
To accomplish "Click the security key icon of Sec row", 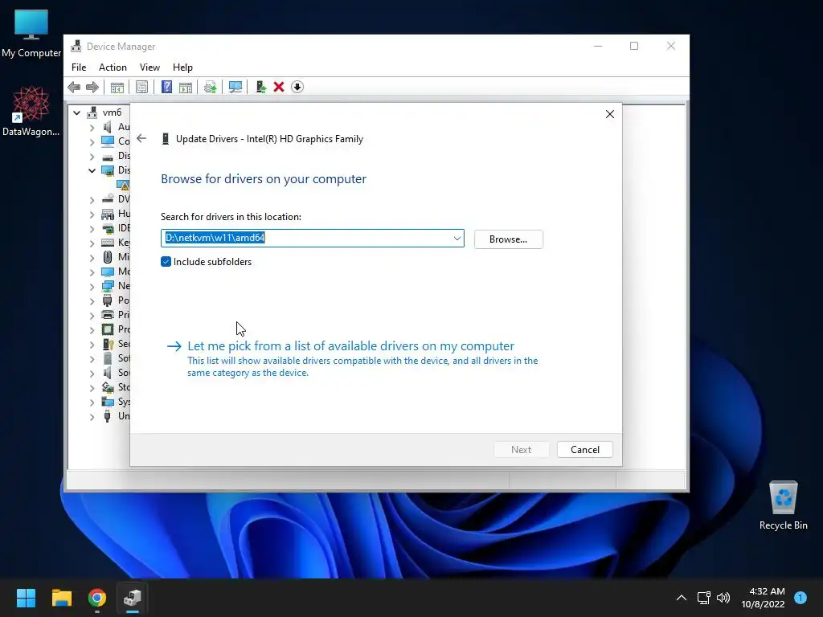I will point(108,344).
